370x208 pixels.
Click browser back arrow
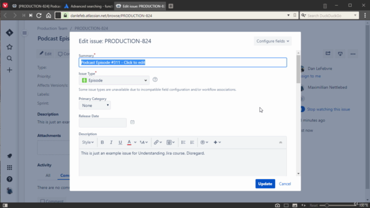pyautogui.click(x=5, y=16)
